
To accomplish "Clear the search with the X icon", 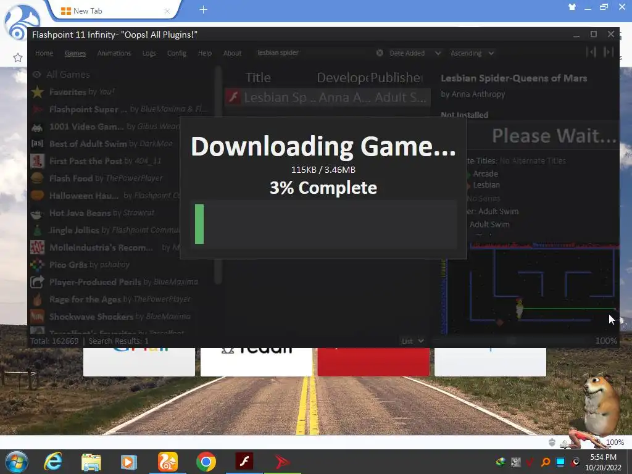I will click(380, 53).
